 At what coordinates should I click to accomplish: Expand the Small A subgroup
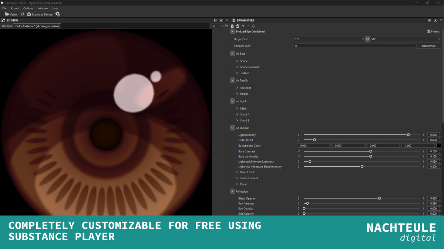click(237, 114)
